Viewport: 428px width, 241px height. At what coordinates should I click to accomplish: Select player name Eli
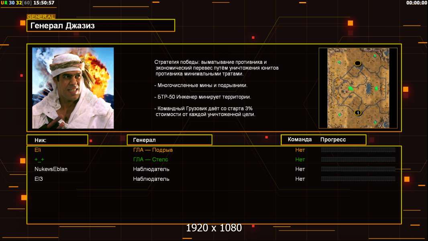tap(38, 150)
